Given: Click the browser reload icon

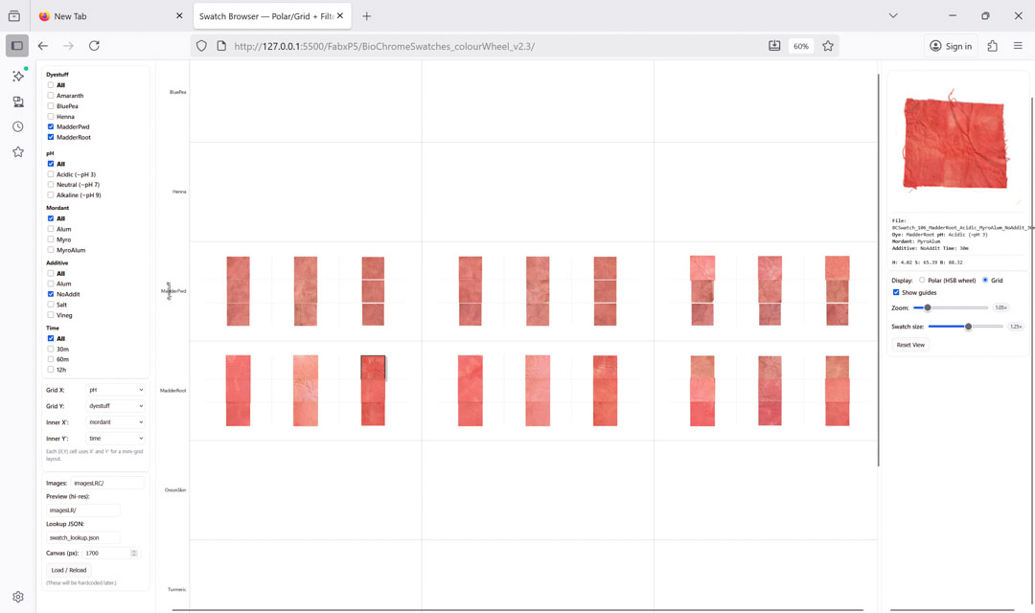Looking at the screenshot, I should (94, 46).
